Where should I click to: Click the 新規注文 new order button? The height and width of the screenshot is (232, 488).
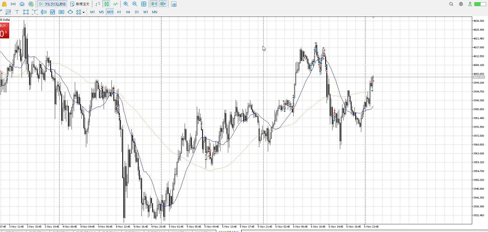click(x=80, y=4)
